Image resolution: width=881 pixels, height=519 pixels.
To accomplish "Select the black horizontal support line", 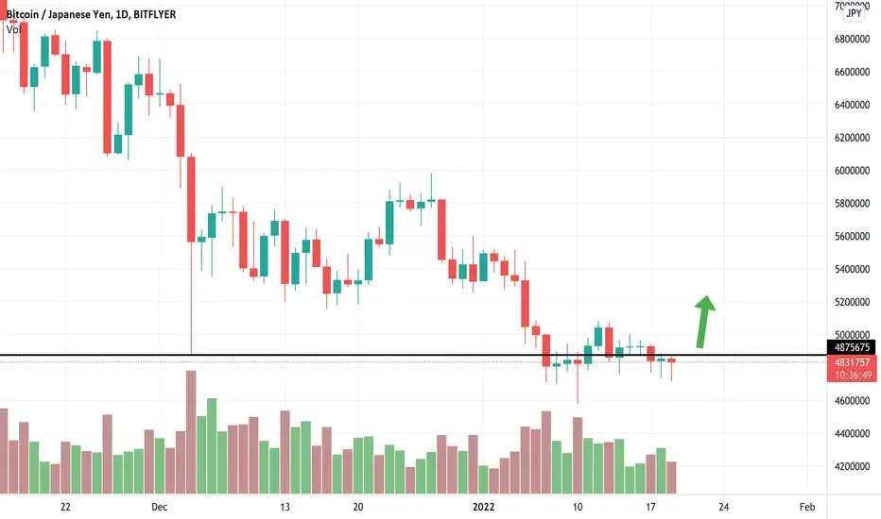I will click(x=413, y=355).
